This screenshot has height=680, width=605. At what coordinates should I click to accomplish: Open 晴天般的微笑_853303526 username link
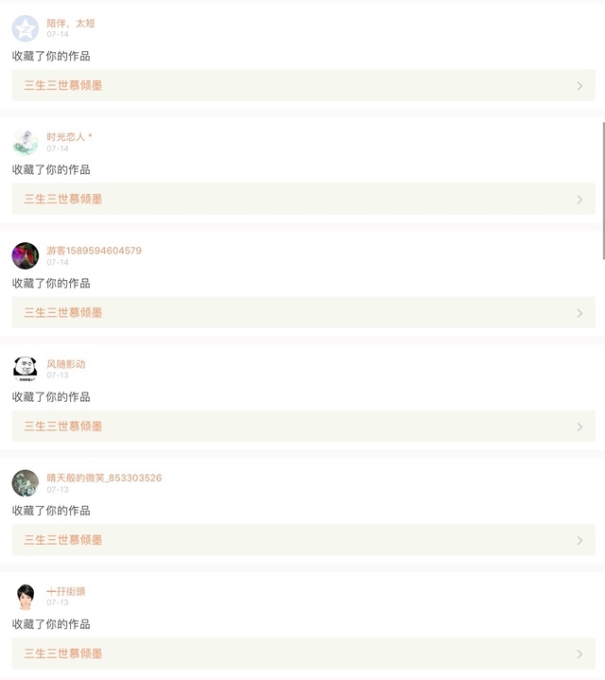pyautogui.click(x=104, y=478)
